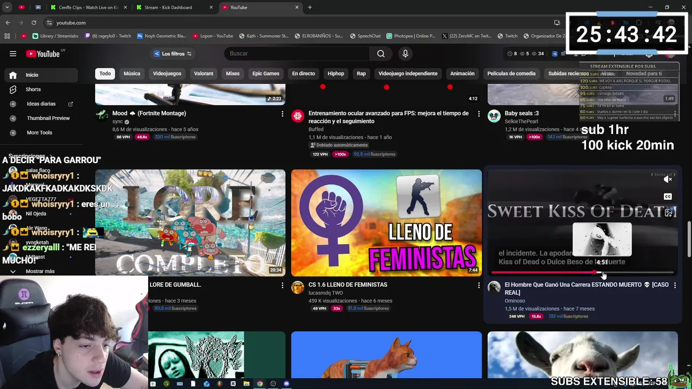Viewport: 692px width, 389px height.
Task: Seek on the preview video progress bar
Action: (582, 273)
